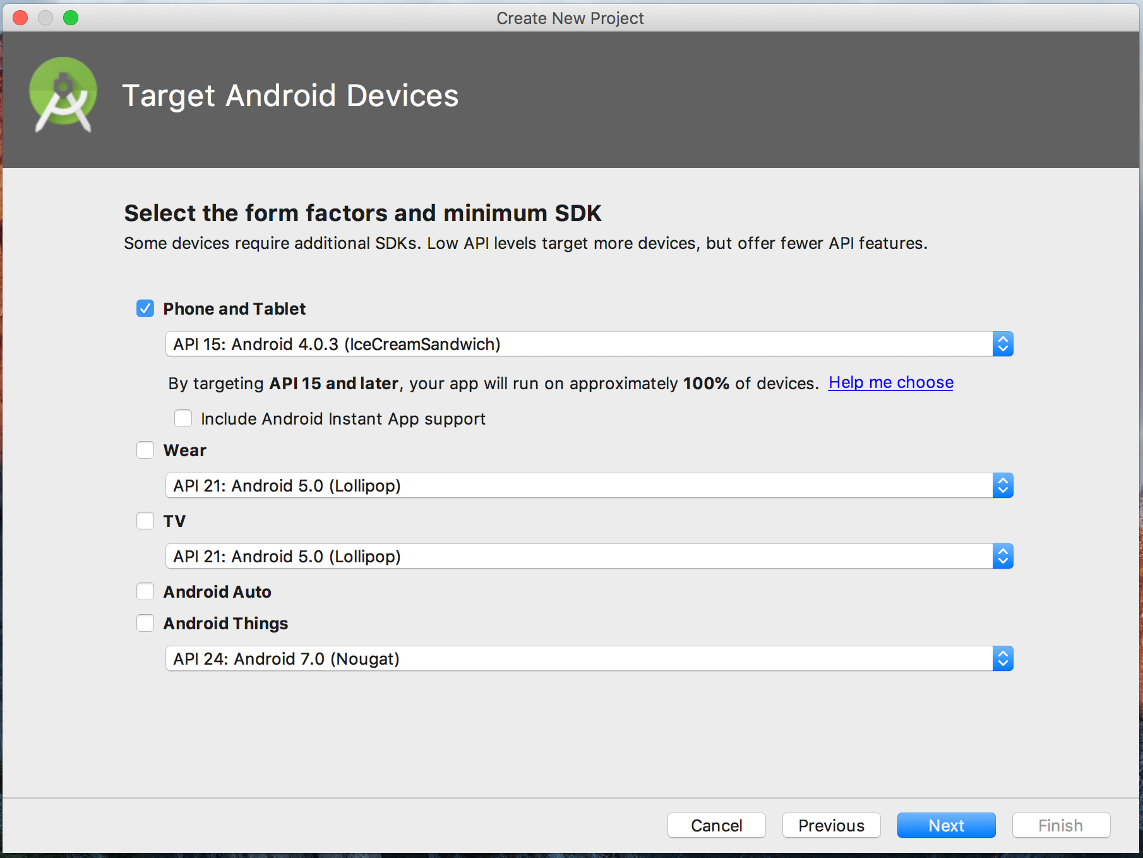This screenshot has height=858, width=1143.
Task: Click the Help me choose link
Action: click(890, 382)
